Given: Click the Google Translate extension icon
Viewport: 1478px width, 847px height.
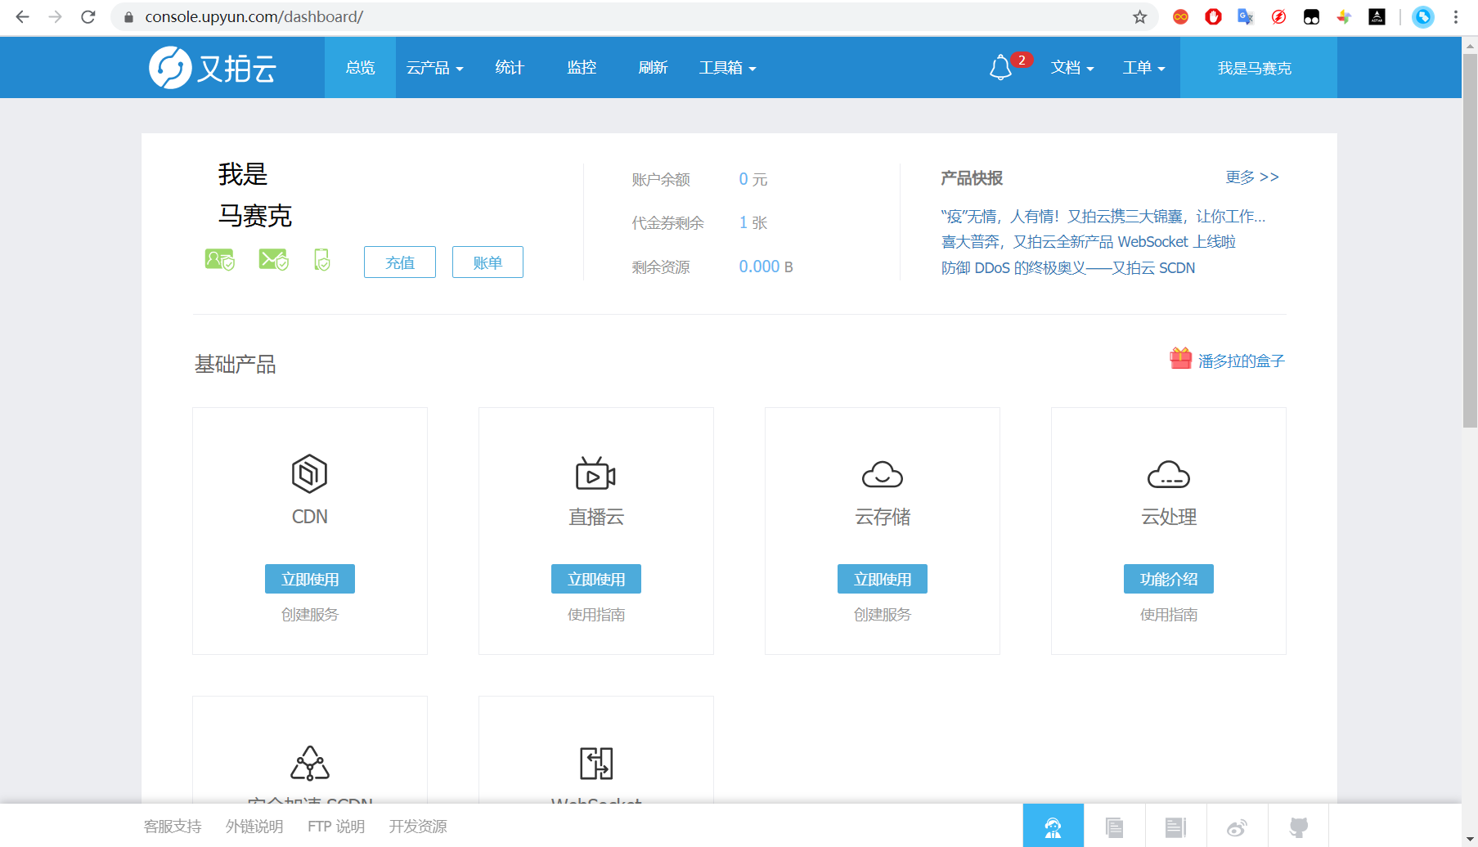Looking at the screenshot, I should [x=1246, y=17].
